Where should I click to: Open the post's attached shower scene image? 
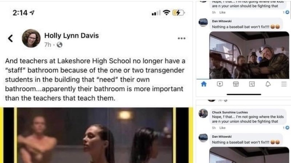pos(96,135)
